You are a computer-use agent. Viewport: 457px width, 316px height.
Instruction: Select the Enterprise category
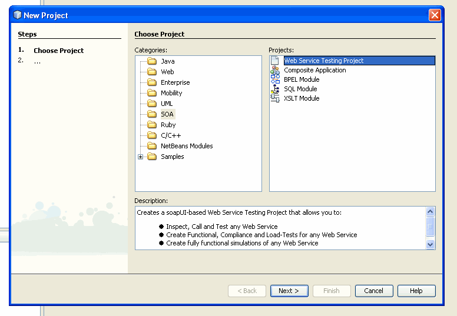coord(175,82)
